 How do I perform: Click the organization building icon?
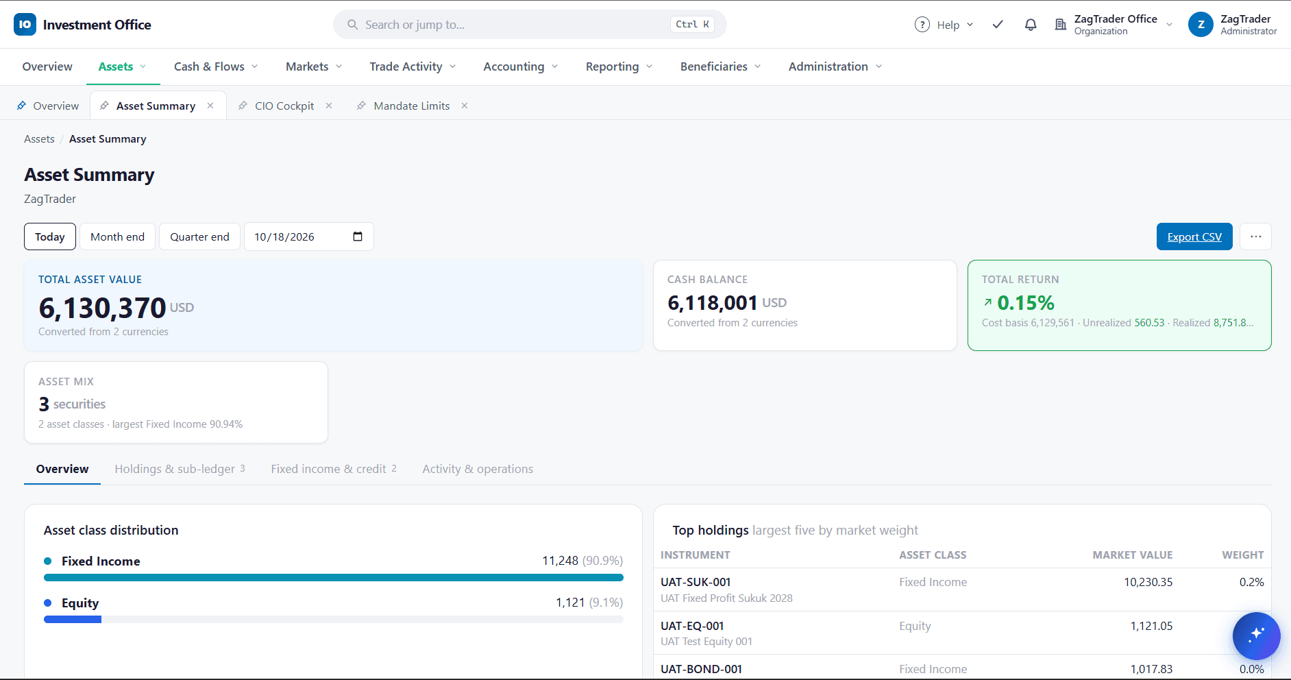[x=1061, y=25]
